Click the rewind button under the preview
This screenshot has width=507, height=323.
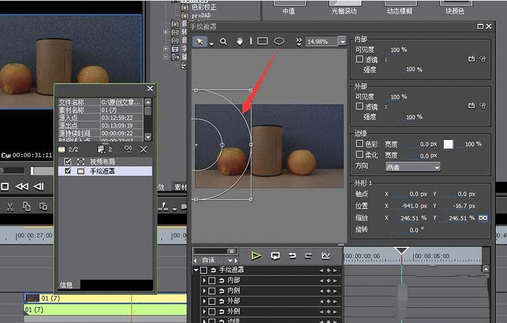click(x=21, y=187)
